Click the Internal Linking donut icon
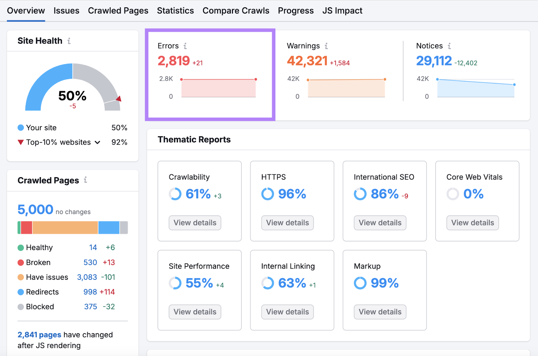This screenshot has width=538, height=356. (268, 283)
